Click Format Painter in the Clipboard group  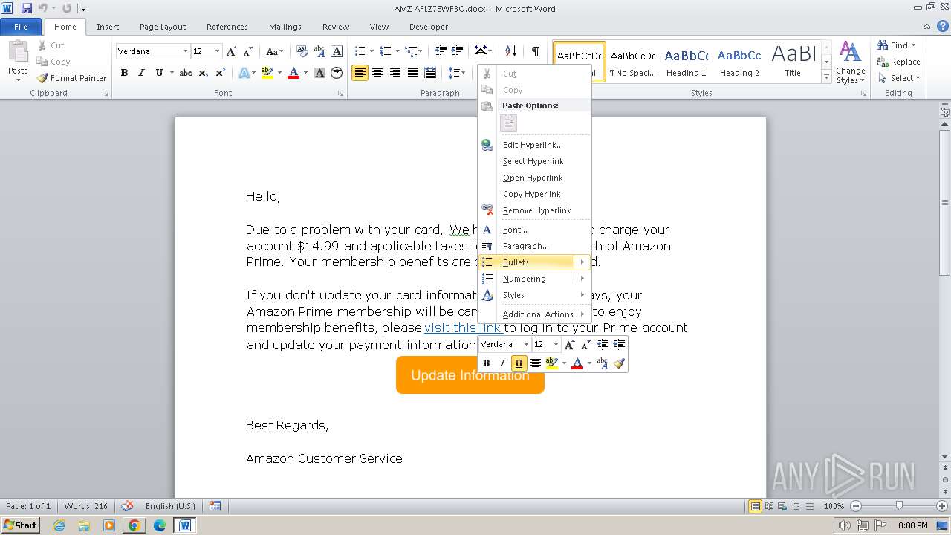[71, 78]
